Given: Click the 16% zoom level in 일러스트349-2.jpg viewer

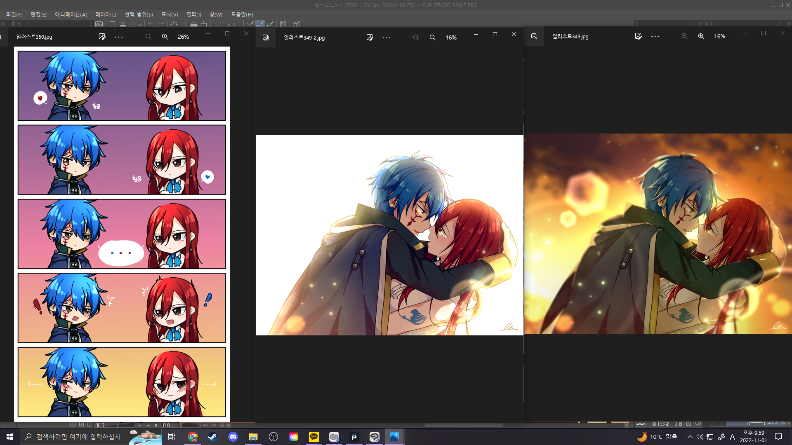Looking at the screenshot, I should click(x=451, y=37).
